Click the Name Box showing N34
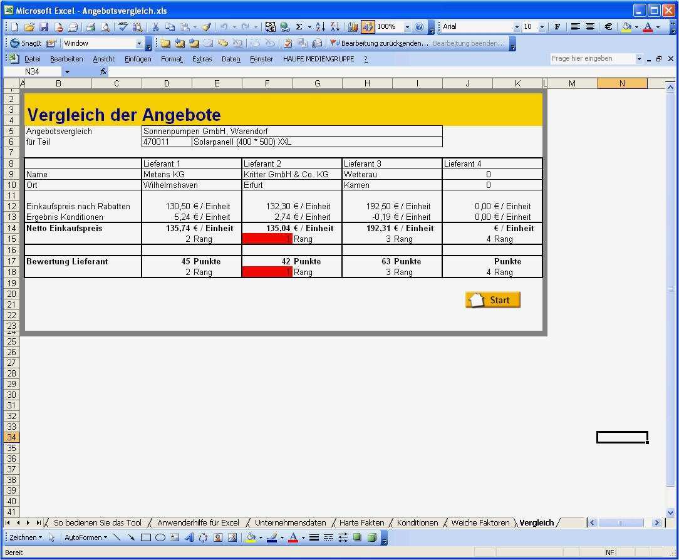Image resolution: width=679 pixels, height=560 pixels. pos(33,72)
